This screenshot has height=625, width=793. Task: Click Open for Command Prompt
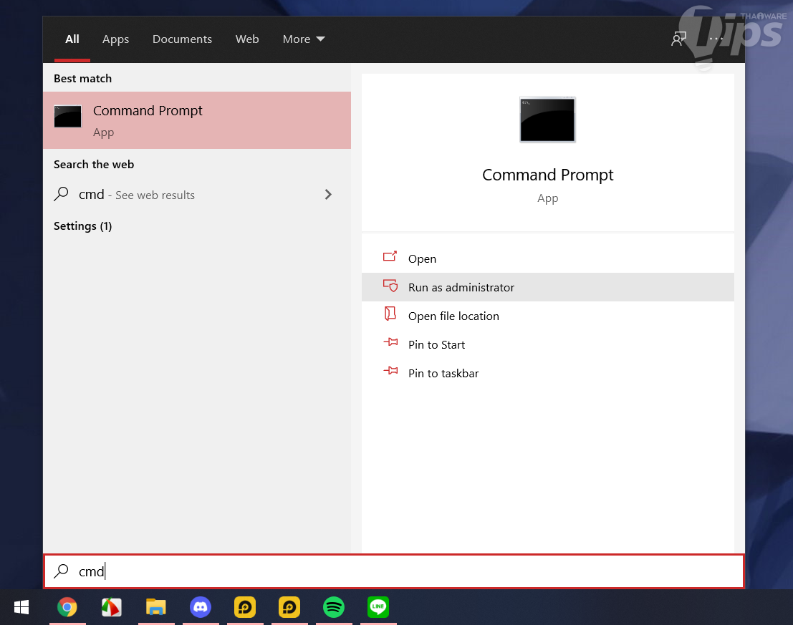[x=422, y=258]
